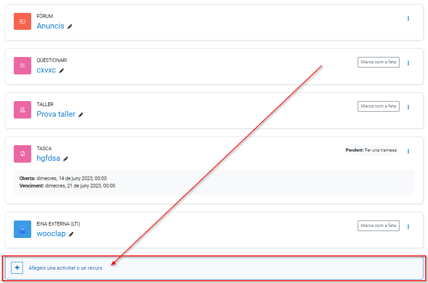The image size is (428, 283).
Task: Open the Prova taller three-dot actions menu
Action: pos(408,107)
